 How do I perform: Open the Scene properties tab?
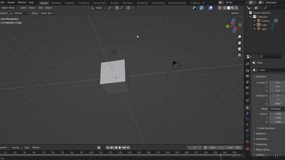[x=248, y=88]
